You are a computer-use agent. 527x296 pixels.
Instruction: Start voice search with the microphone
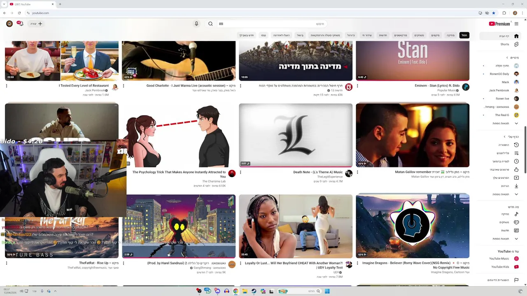click(x=196, y=24)
